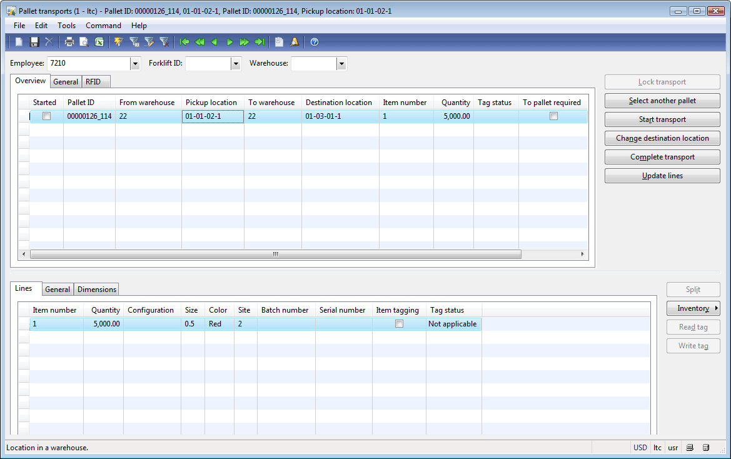Export to Excel using toolbar icon
The width and height of the screenshot is (731, 459).
point(99,42)
